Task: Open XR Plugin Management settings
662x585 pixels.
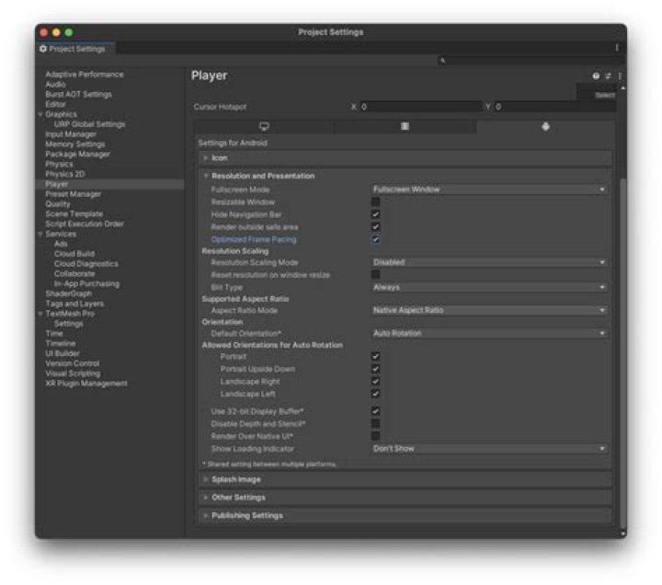Action: point(86,384)
